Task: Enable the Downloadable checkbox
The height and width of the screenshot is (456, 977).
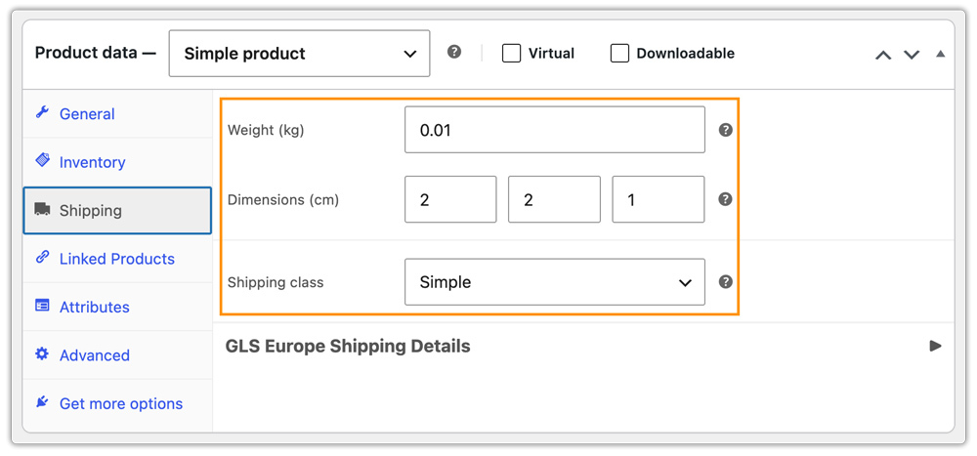Action: click(x=619, y=54)
